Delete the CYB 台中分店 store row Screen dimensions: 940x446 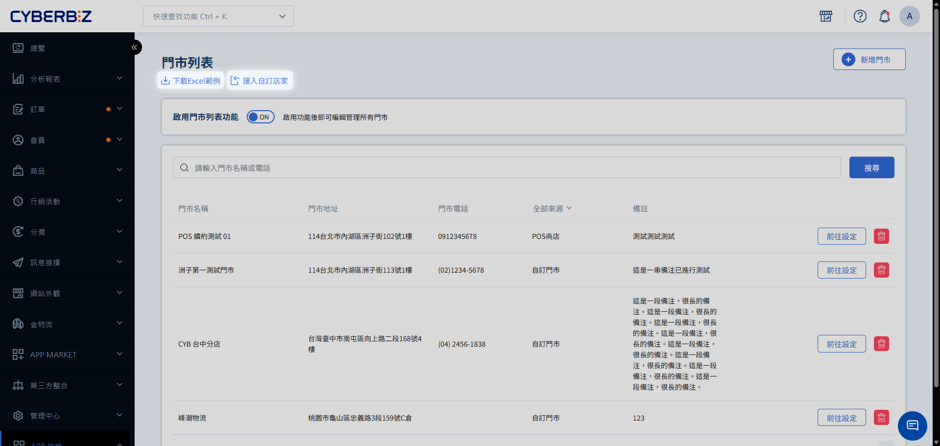[881, 344]
